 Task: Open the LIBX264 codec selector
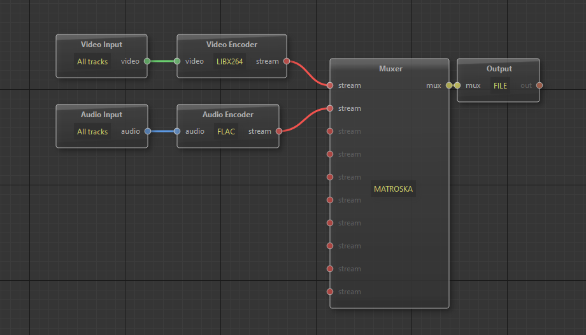(229, 62)
